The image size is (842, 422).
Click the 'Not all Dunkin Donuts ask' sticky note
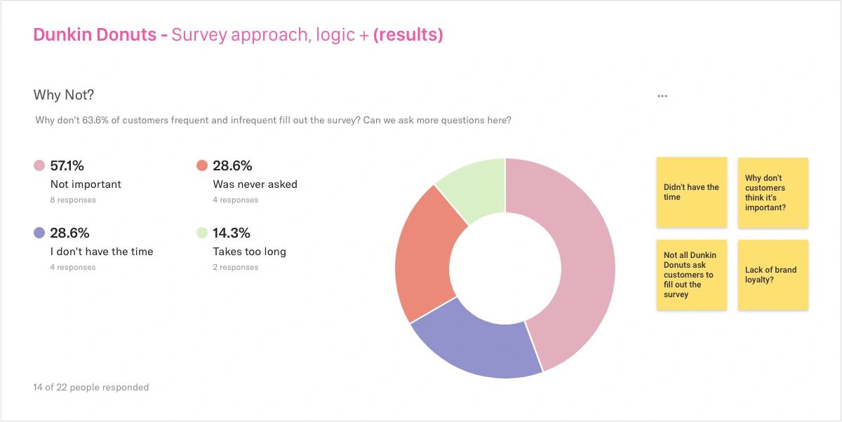coord(691,275)
